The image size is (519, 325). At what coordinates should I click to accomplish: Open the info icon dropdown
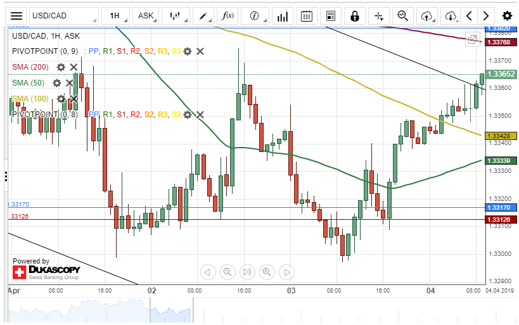255,16
